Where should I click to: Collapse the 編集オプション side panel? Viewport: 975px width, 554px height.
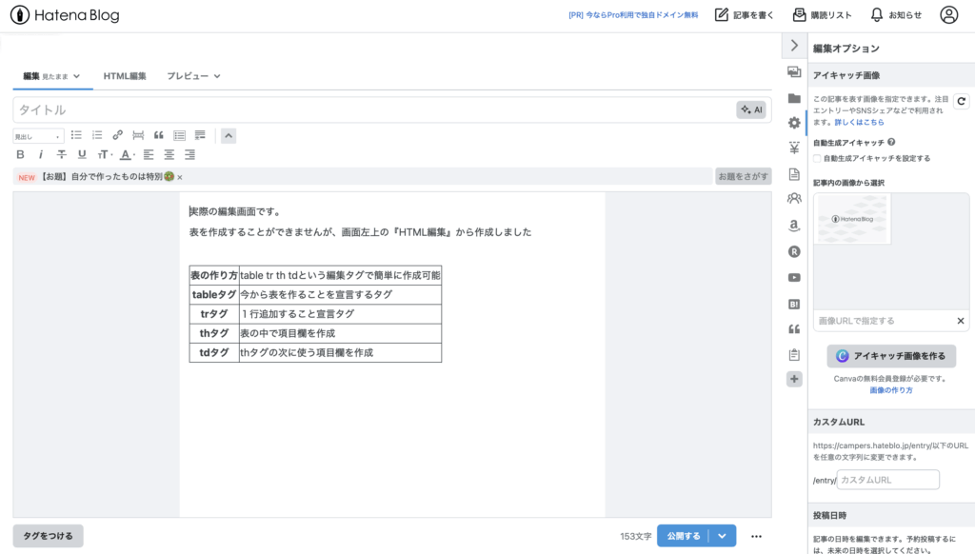794,46
